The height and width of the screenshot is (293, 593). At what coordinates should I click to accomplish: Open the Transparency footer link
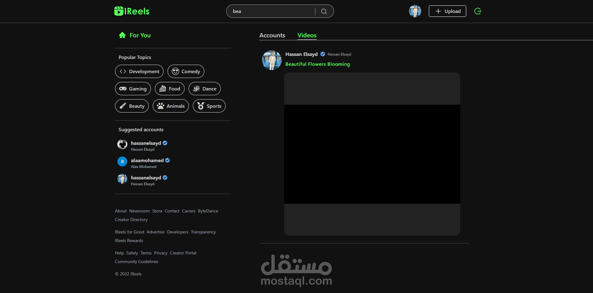[203, 232]
